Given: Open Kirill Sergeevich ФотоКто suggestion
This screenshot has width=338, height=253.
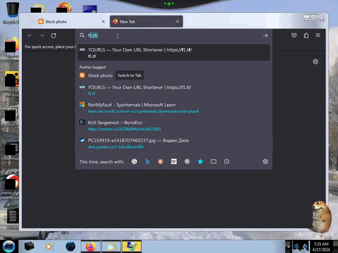Looking at the screenshot, I should (174, 126).
